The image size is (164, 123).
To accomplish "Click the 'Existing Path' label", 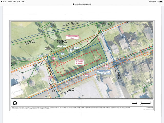I will coord(61,46).
